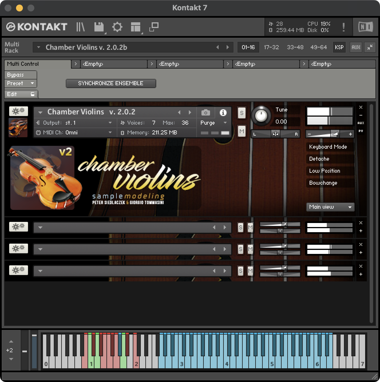Solo the first empty instrument slot
Viewport: 380px width, 382px height.
(x=241, y=228)
